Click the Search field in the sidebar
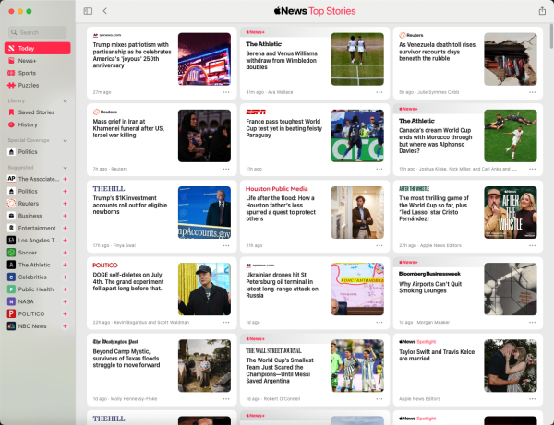The width and height of the screenshot is (554, 425). coord(38,32)
